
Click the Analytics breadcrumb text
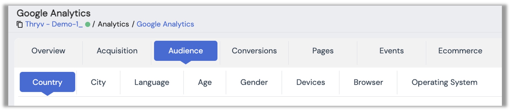[113, 24]
